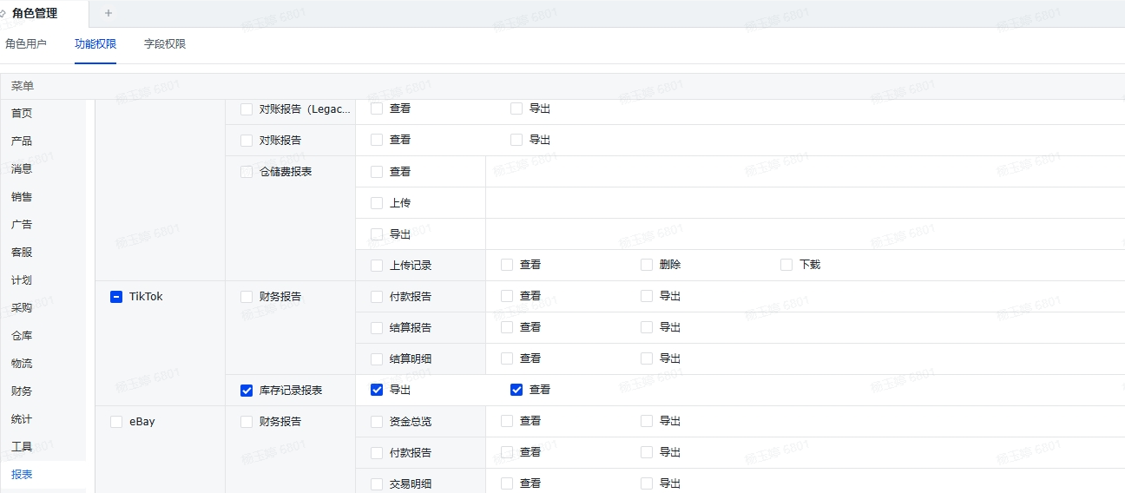Select 报表 in the sidebar

coord(22,475)
